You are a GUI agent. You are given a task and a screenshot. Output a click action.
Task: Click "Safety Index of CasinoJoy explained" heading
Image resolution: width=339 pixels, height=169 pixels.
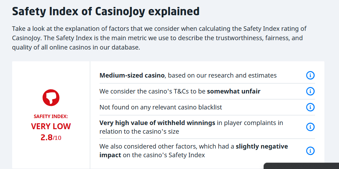pyautogui.click(x=106, y=11)
